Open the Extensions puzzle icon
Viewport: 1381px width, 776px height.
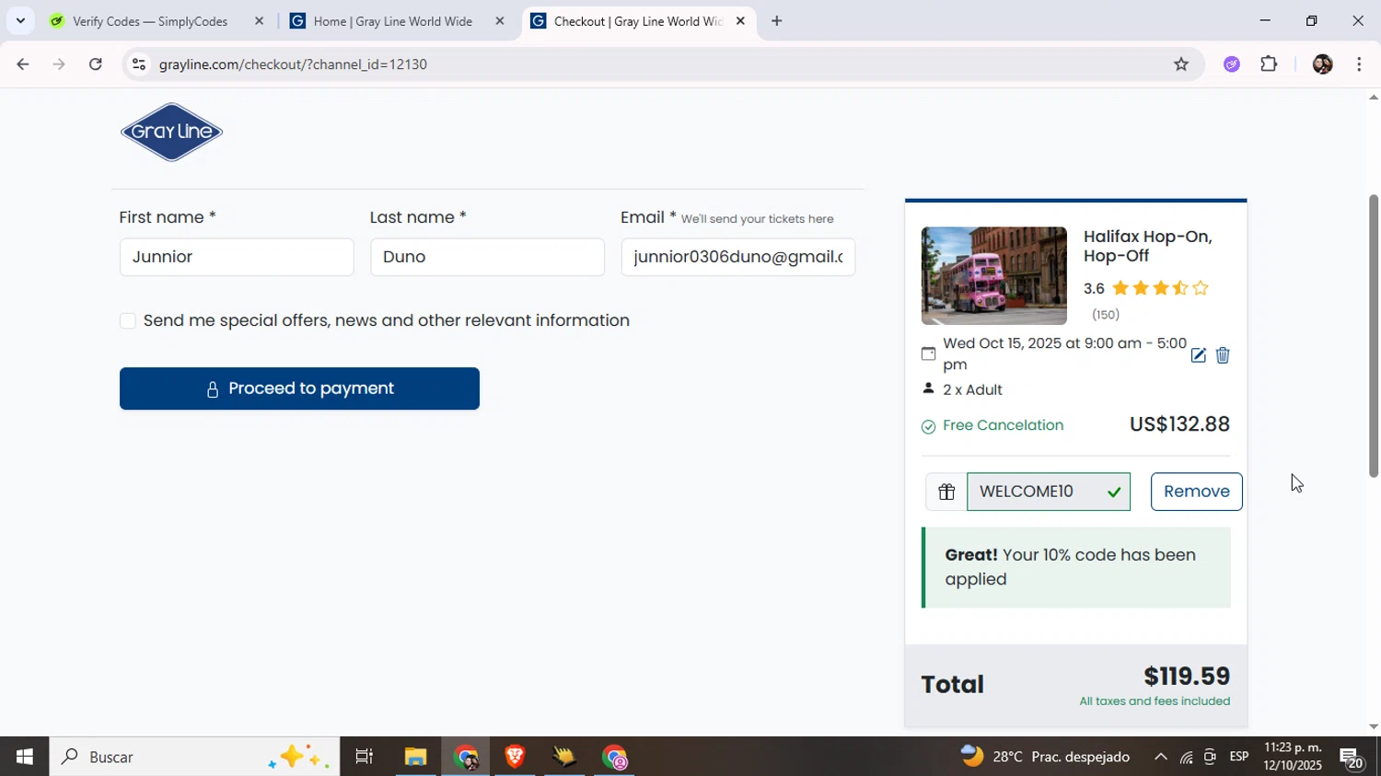1269,64
